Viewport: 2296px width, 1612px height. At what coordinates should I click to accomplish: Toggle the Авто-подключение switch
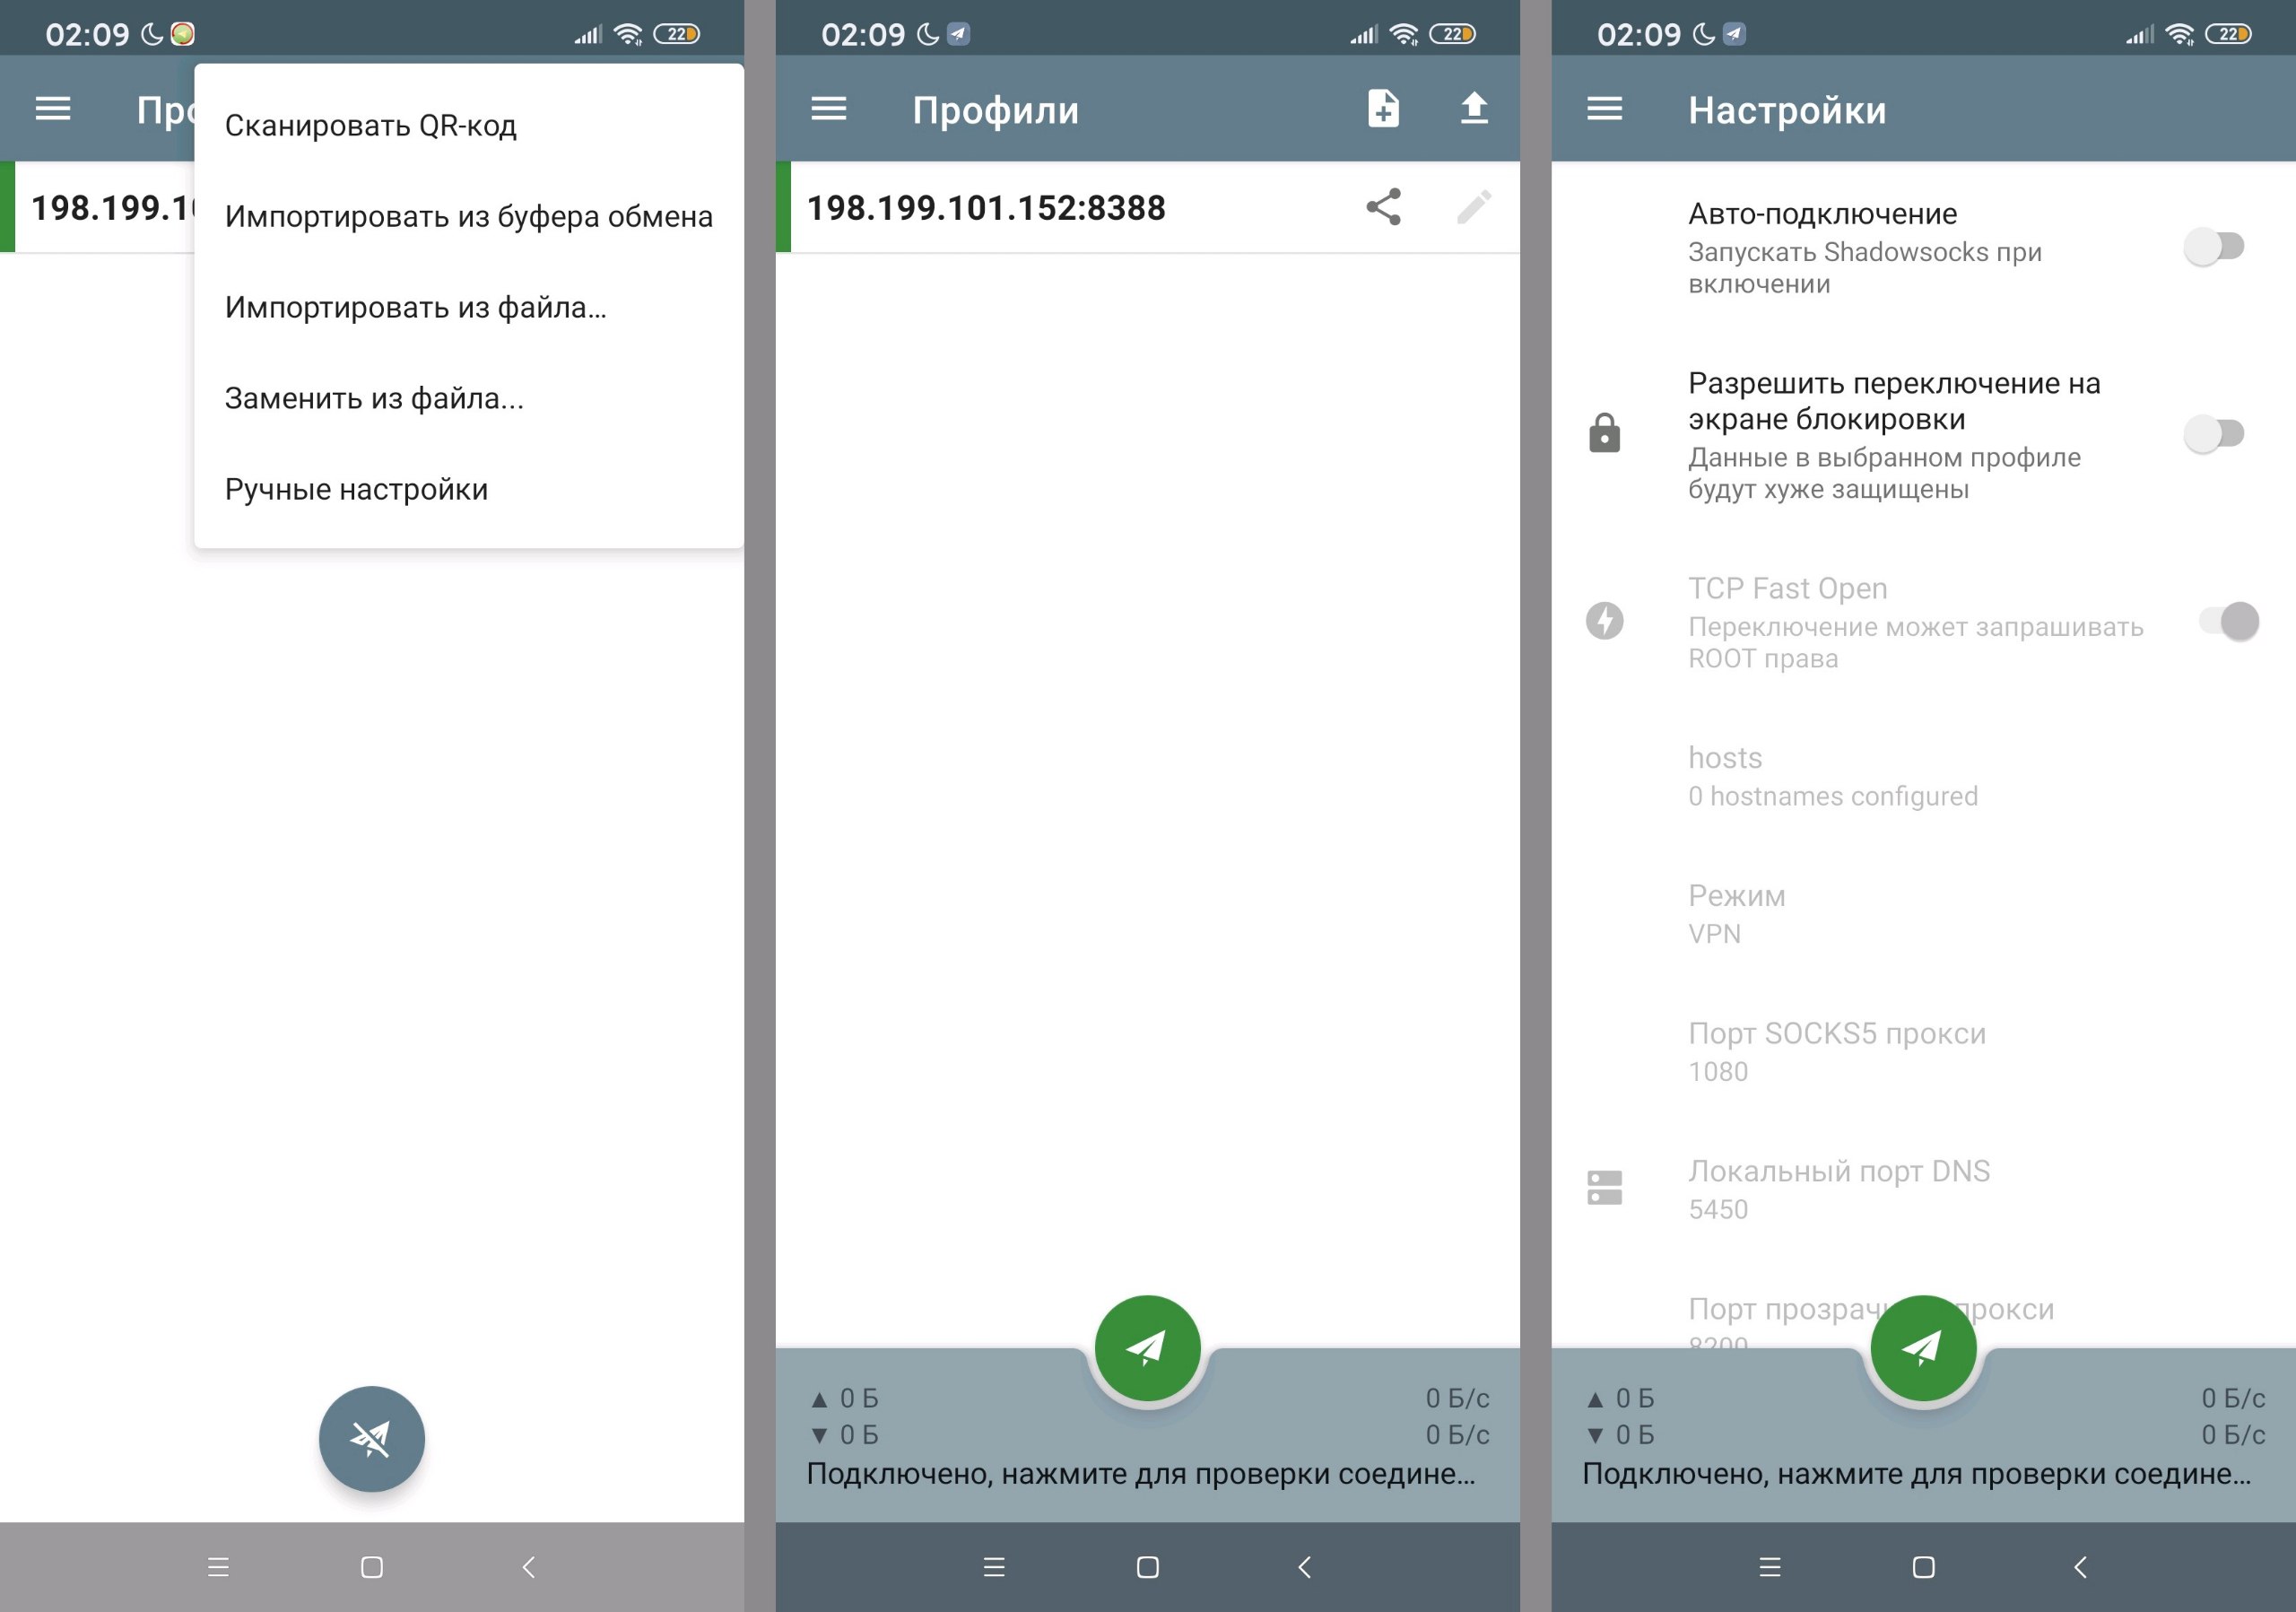point(2214,246)
